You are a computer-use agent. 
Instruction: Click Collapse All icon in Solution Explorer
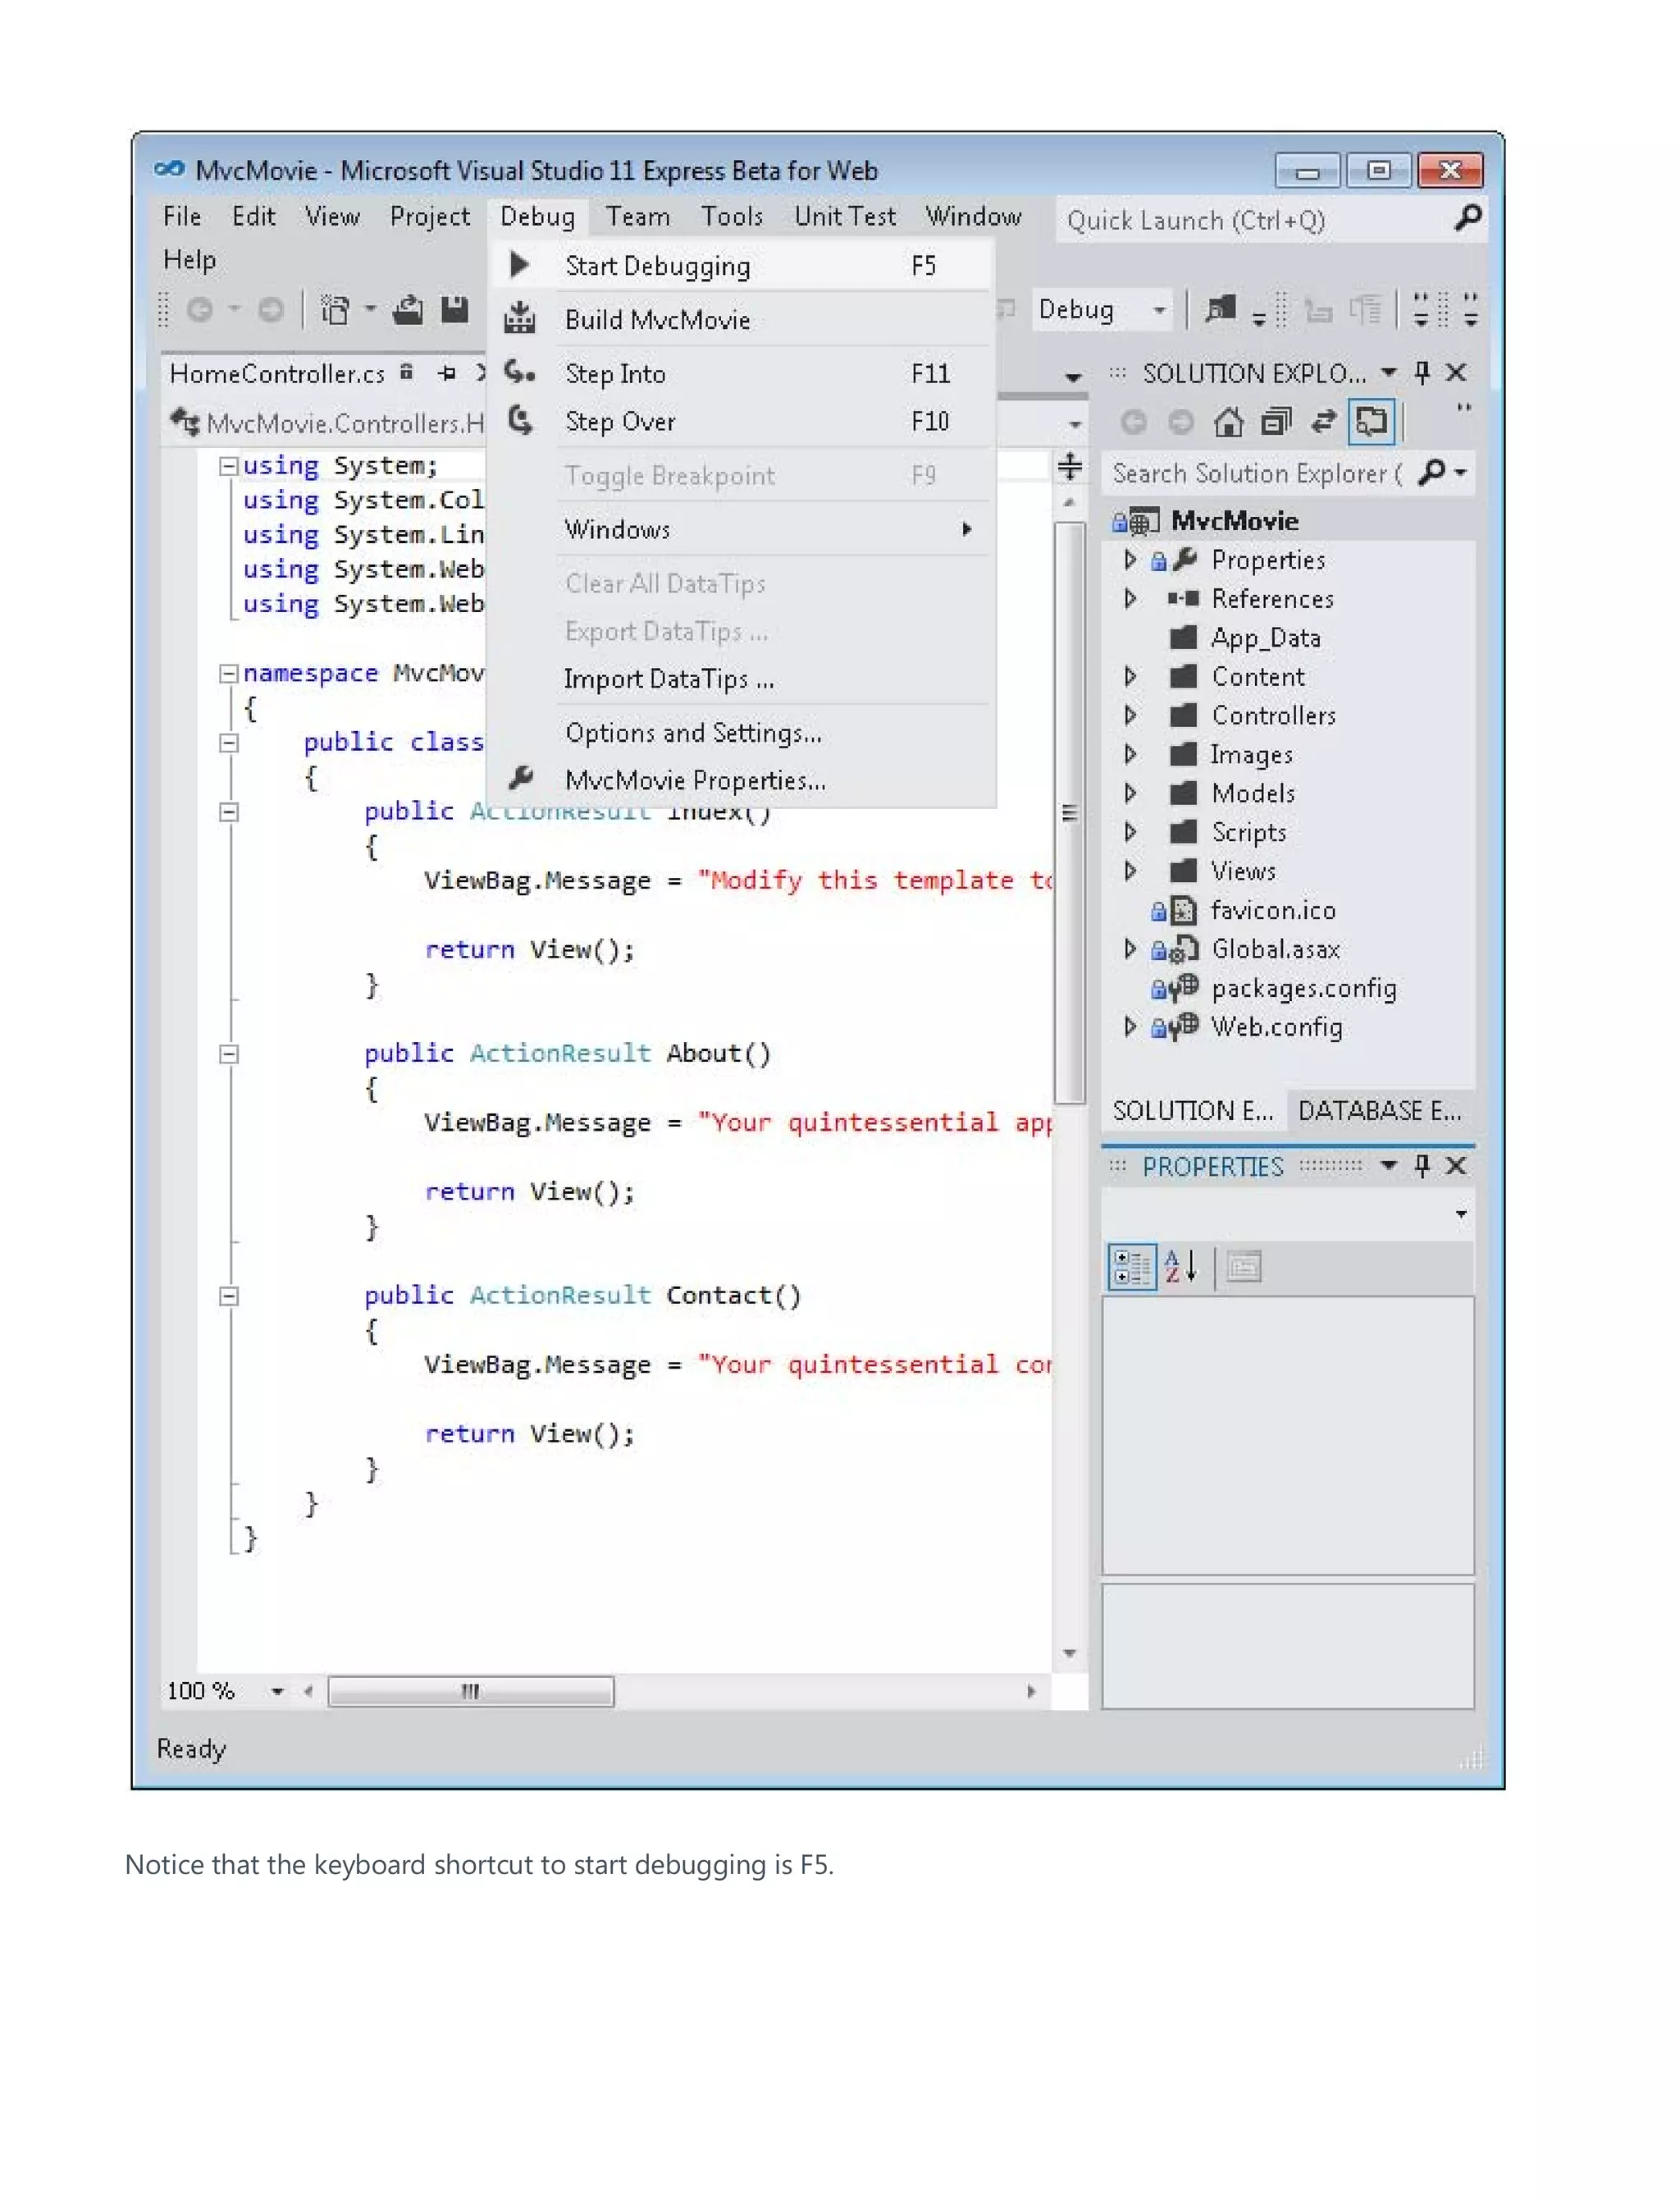tap(1276, 422)
